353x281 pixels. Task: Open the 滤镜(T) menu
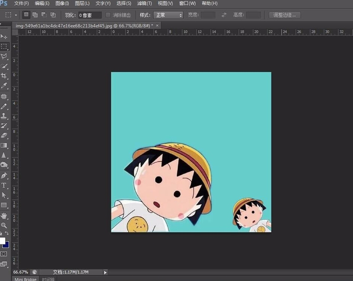(145, 3)
